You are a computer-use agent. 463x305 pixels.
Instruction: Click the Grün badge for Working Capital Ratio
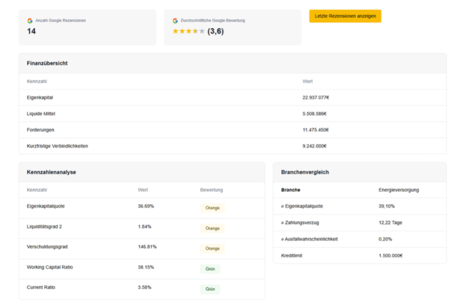coord(210,269)
